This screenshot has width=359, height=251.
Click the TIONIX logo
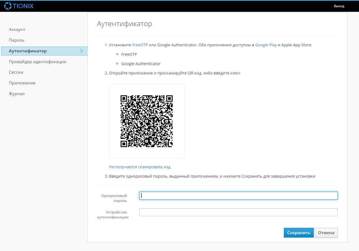pyautogui.click(x=19, y=6)
